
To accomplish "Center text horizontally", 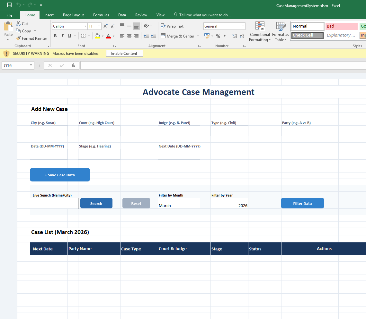I will 129,36.
